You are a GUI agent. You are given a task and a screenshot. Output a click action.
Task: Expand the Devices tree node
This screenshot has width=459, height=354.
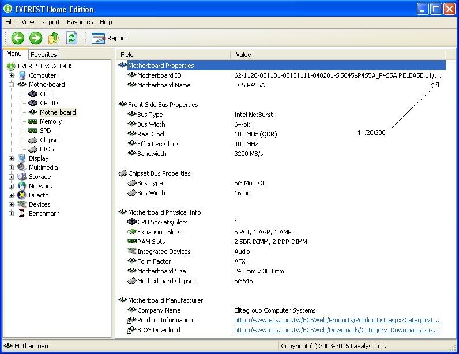tap(11, 204)
